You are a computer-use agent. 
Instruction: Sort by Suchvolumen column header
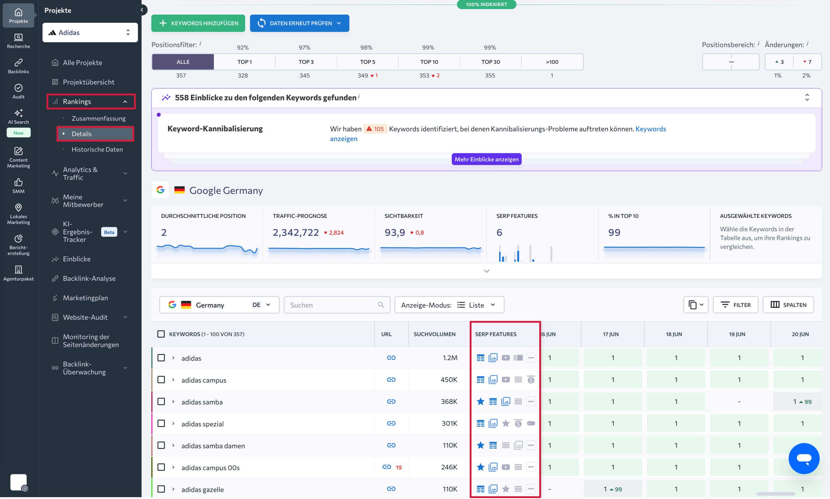[434, 334]
